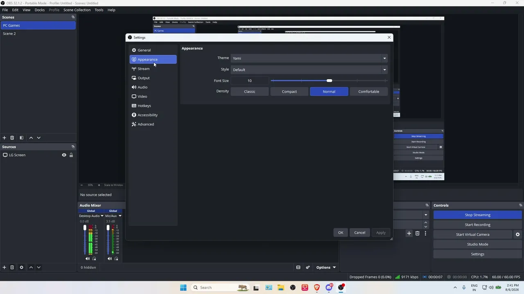Image resolution: width=524 pixels, height=294 pixels.
Task: Show hidden system tray icons chevron
Action: tap(455, 287)
